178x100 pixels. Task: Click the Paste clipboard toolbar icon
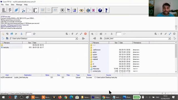[x=35, y=10]
